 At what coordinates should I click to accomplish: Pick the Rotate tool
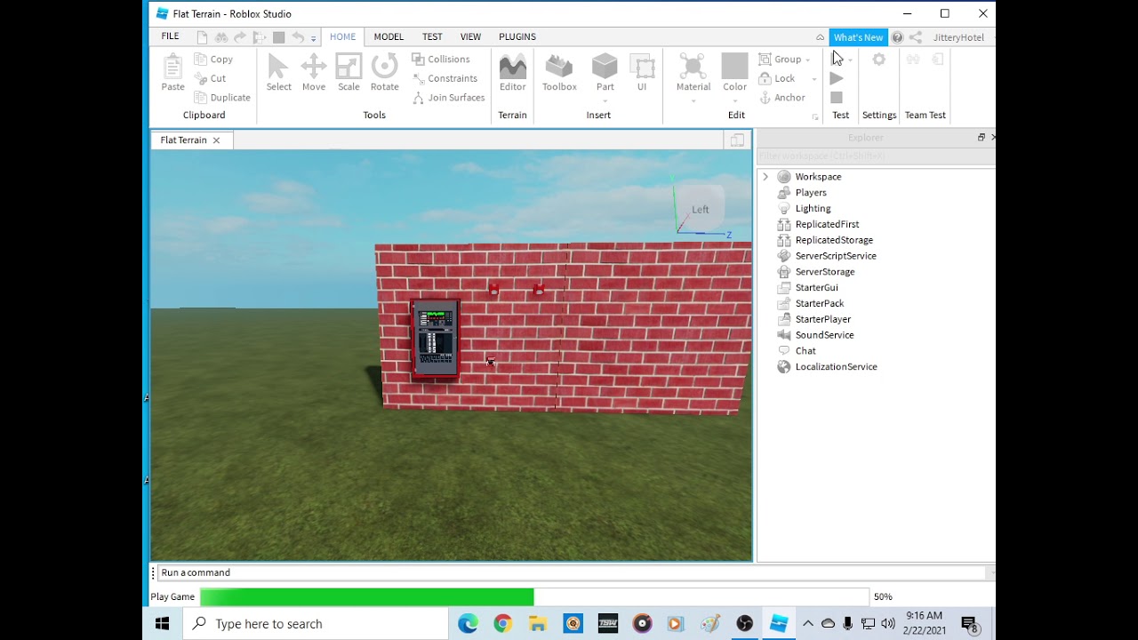click(x=384, y=72)
